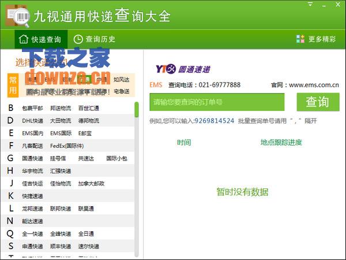This screenshot has height=260, width=346.
Task: Select 全日通 courier
Action: [x=86, y=233]
